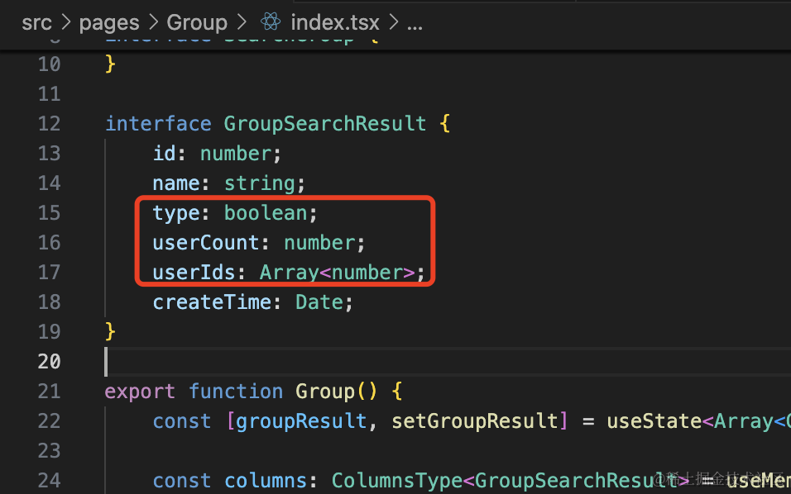This screenshot has height=494, width=791.
Task: Select index.tsx in the breadcrumb path
Action: tap(334, 22)
